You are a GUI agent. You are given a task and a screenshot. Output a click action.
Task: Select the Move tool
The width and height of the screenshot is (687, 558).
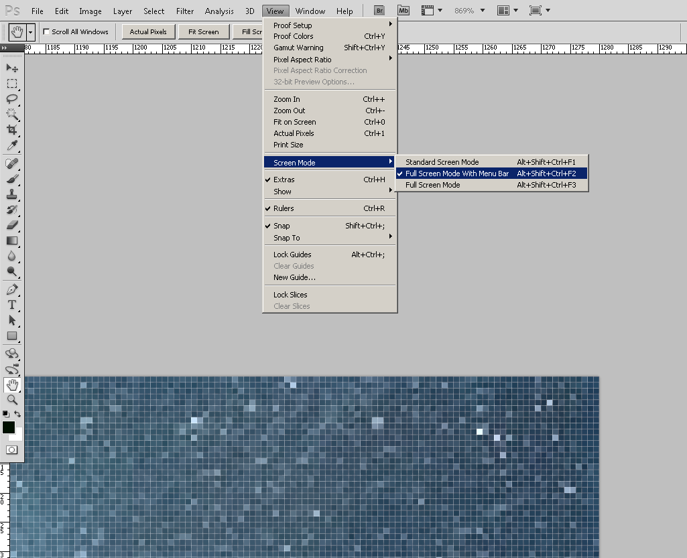[12, 68]
